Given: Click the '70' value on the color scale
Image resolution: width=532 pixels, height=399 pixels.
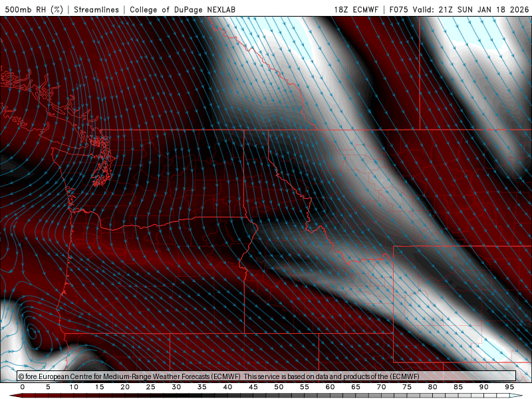Looking at the screenshot, I should click(381, 387).
